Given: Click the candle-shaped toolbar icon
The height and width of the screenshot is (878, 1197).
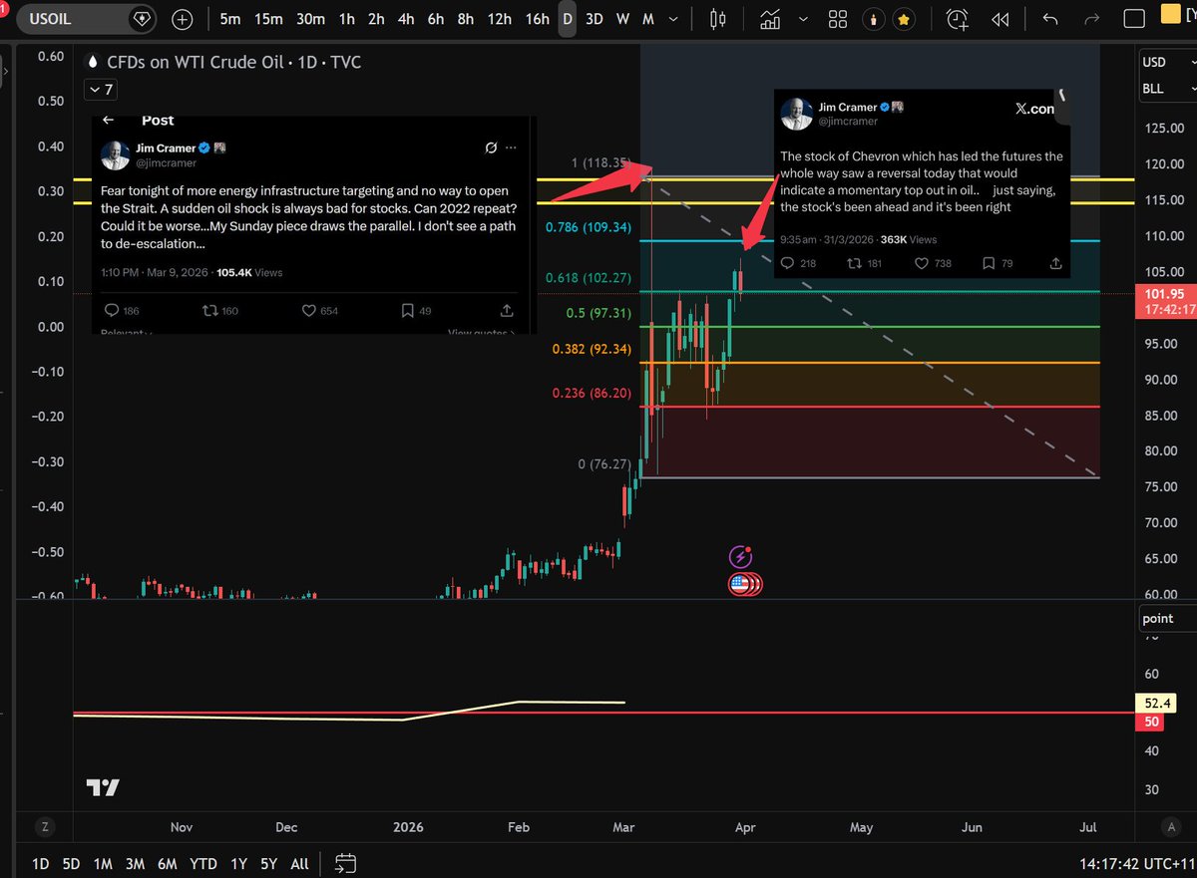Looking at the screenshot, I should (x=875, y=19).
